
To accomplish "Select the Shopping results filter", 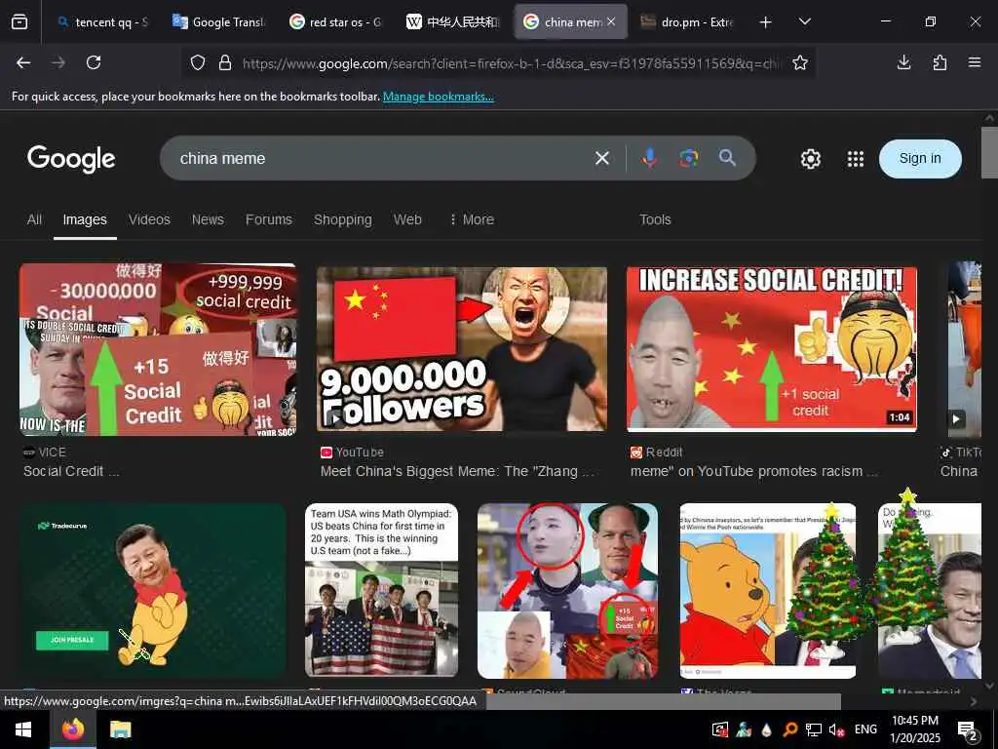I will tap(342, 219).
